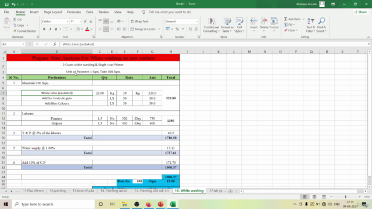This screenshot has height=209, width=372.
Task: Expand the Font Color dropdown arrow
Action: click(92, 29)
